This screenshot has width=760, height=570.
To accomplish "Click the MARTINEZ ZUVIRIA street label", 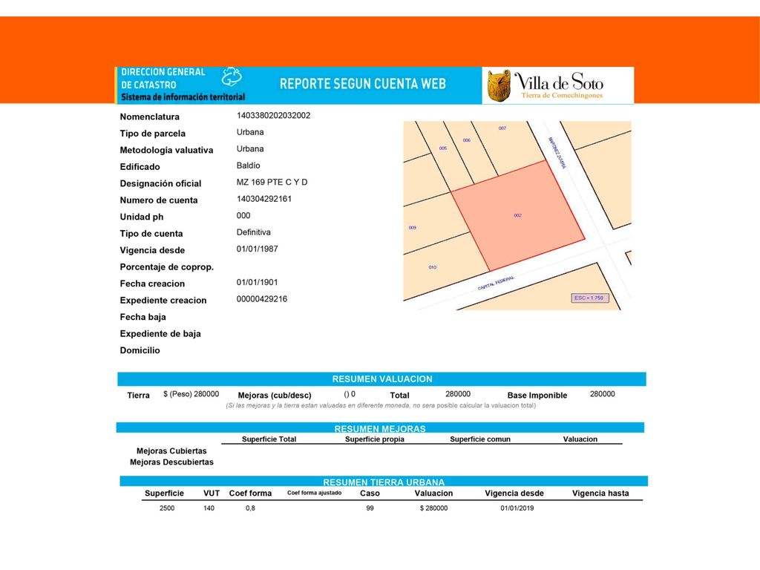I will tap(557, 153).
